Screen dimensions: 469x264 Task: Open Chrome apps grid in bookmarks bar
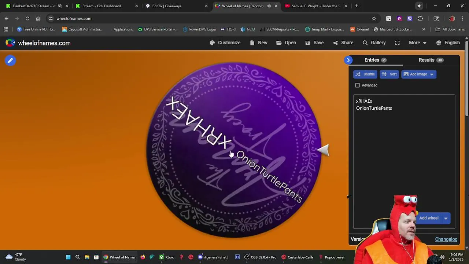[x=6, y=29]
